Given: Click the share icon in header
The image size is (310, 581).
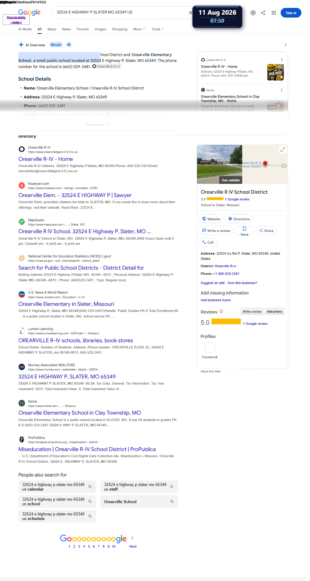Looking at the screenshot, I should coord(263,13).
